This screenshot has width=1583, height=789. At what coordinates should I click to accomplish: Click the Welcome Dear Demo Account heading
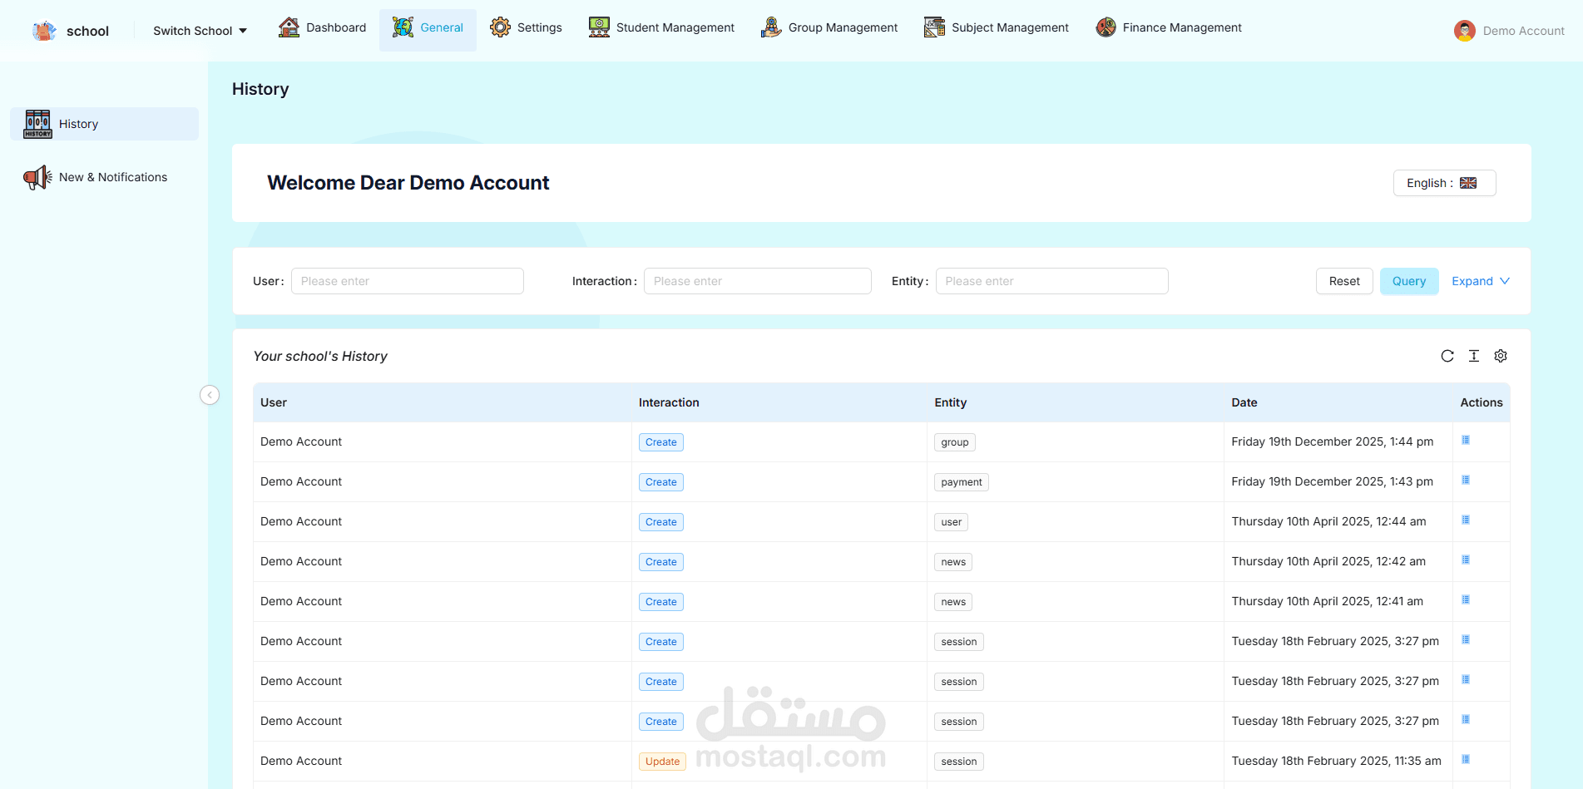(408, 183)
